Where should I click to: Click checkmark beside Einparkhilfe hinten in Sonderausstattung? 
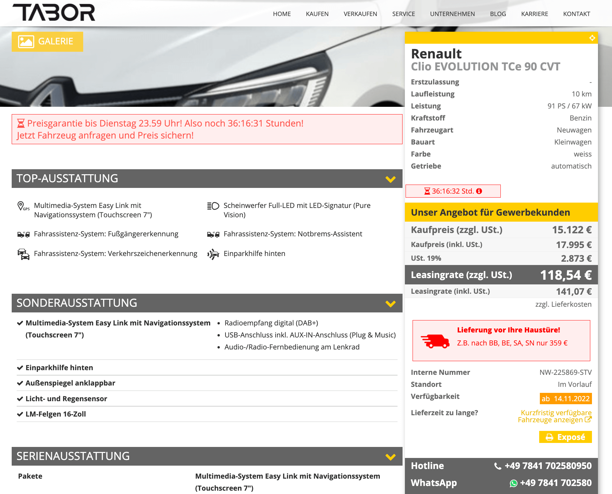[20, 368]
